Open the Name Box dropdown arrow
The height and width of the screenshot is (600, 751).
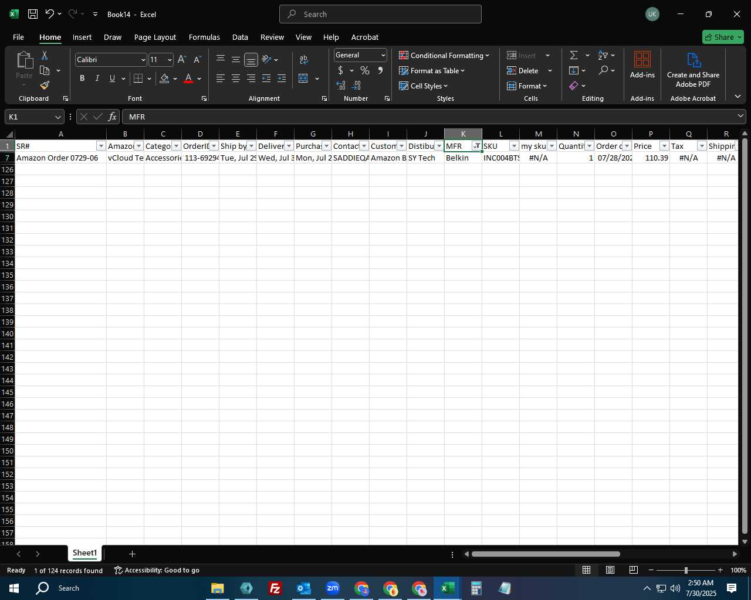point(57,117)
